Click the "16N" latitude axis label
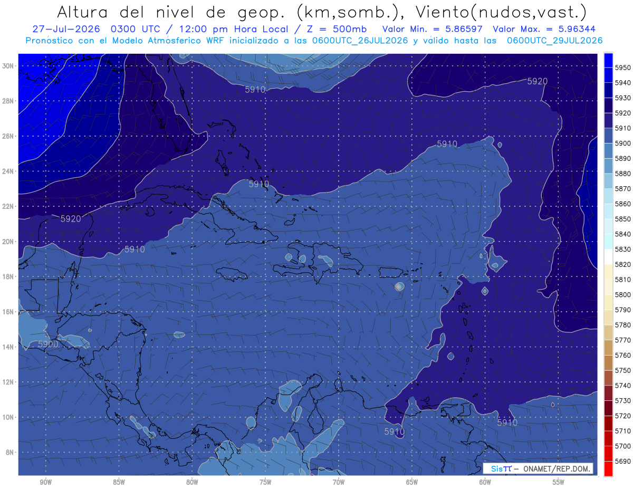Screen dimensions: 633x489 pos(8,312)
